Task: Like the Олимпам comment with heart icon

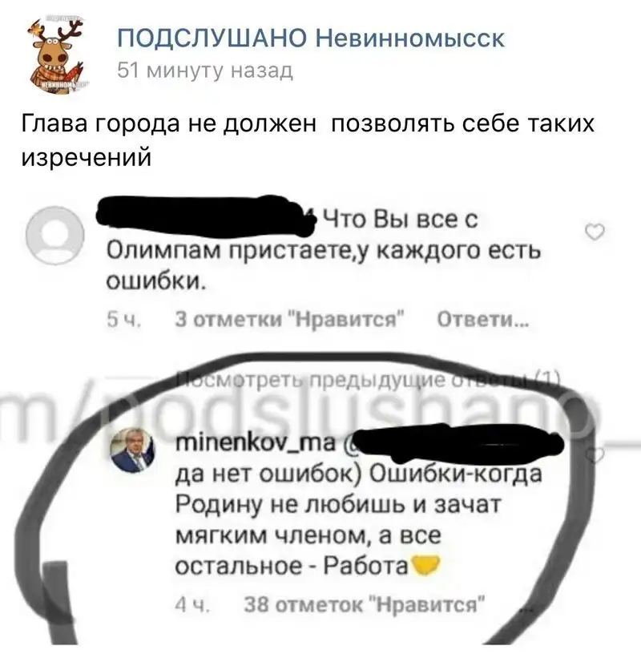Action: (595, 232)
